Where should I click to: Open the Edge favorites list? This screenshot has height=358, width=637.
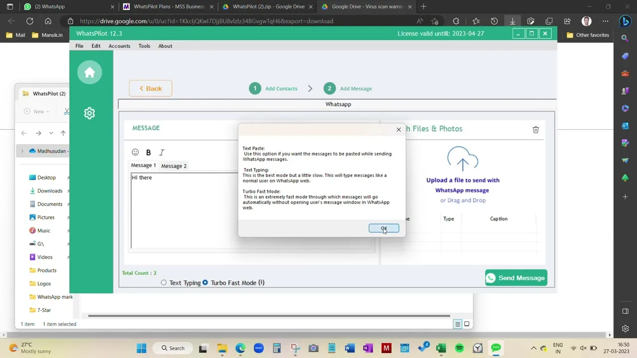(x=476, y=21)
